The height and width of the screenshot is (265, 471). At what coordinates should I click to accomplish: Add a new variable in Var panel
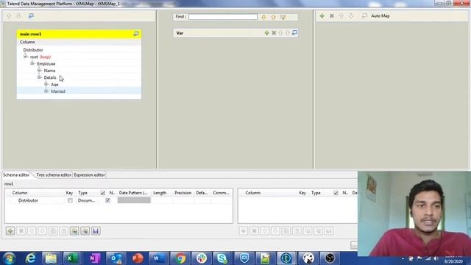click(x=266, y=32)
